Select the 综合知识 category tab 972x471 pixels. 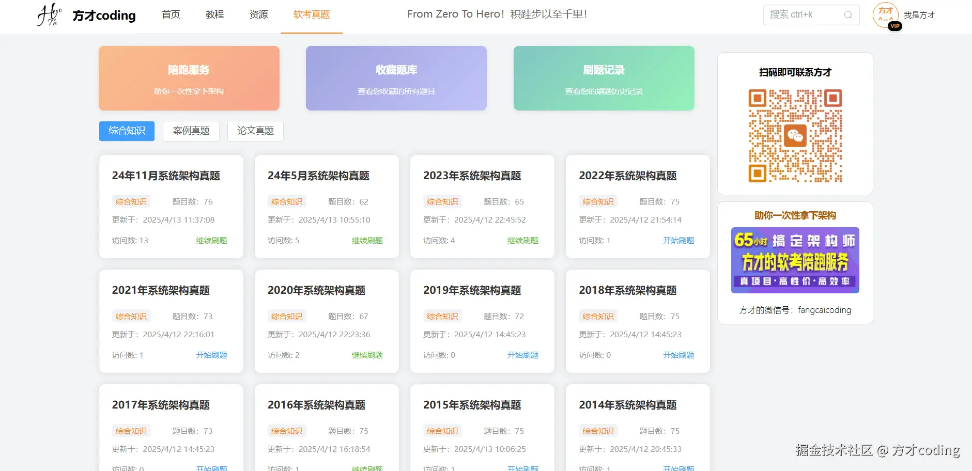(x=127, y=131)
